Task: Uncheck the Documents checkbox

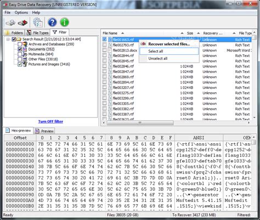Action: [20, 49]
